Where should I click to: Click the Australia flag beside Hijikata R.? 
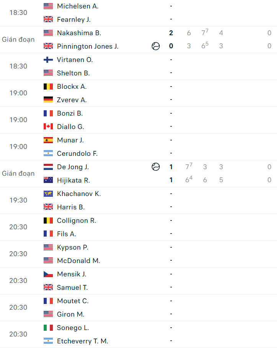[x=48, y=180]
